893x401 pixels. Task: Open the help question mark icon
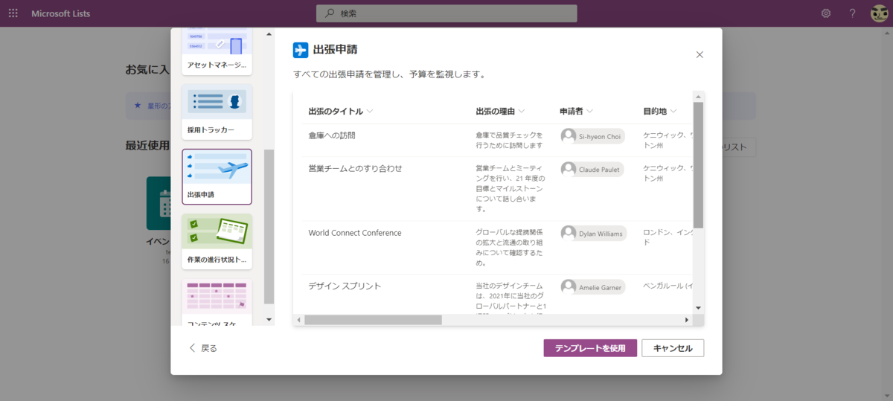click(853, 13)
